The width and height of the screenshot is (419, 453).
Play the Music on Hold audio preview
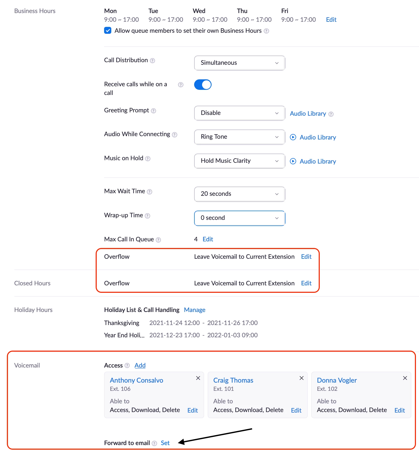(293, 161)
